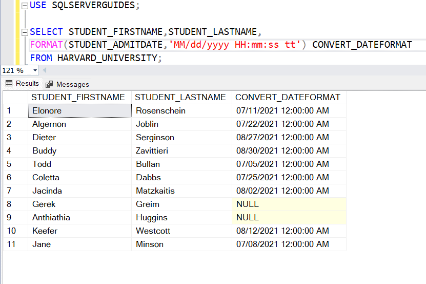426x284 pixels.
Task: Click the cell 'Buddy'
Action: point(80,150)
